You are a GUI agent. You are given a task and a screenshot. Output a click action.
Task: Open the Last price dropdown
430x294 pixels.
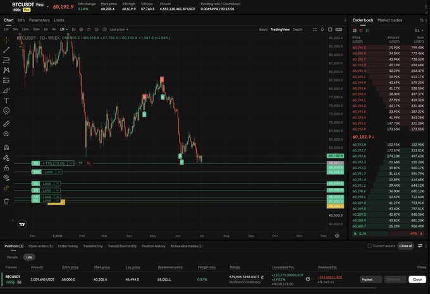[x=119, y=30]
